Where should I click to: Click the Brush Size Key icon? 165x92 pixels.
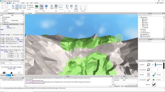click(x=148, y=70)
